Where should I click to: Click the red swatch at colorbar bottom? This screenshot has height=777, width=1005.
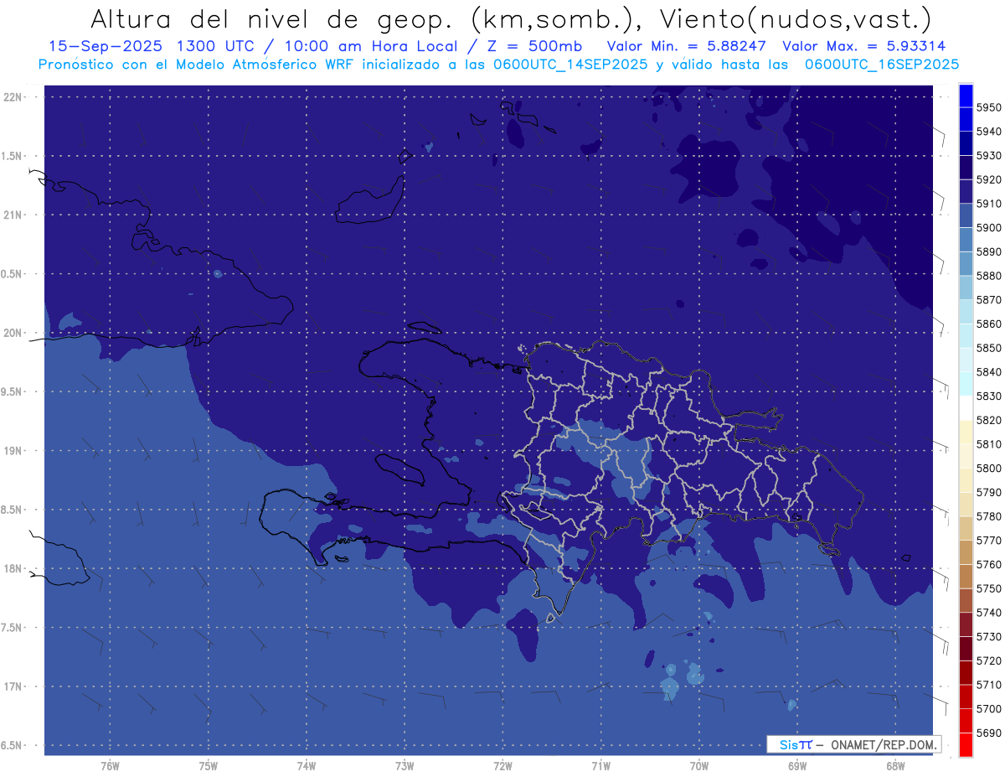tap(966, 744)
